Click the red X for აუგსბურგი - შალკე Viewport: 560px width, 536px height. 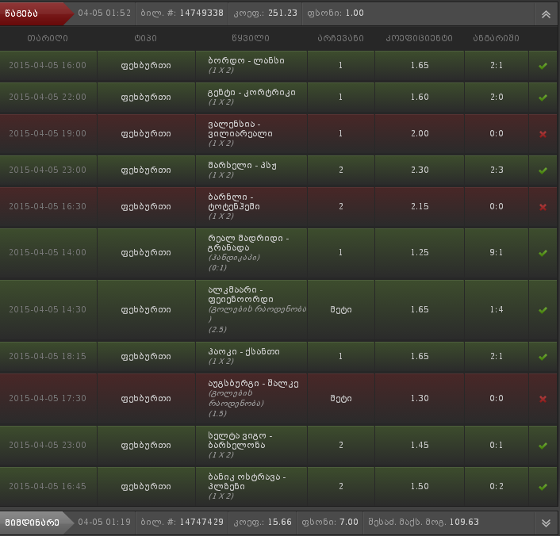pos(543,399)
